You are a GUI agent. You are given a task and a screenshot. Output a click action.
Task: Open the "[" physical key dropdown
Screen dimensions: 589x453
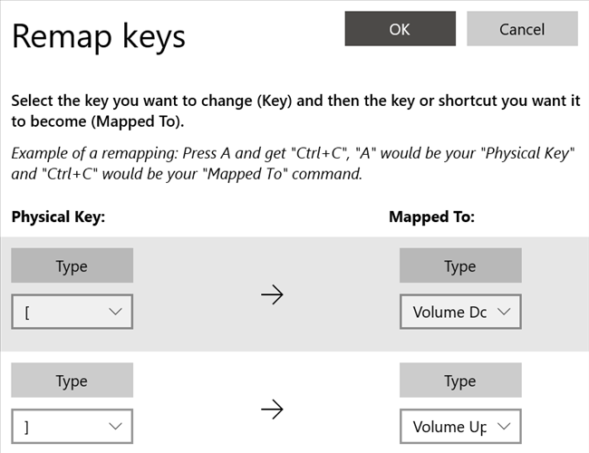point(72,312)
